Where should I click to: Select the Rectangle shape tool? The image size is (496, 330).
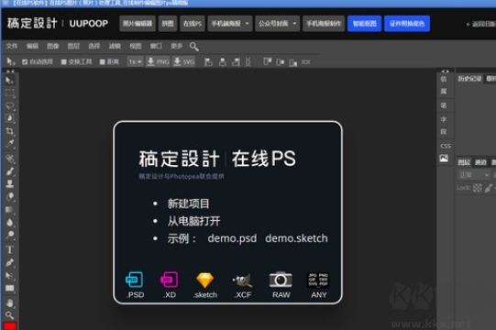pyautogui.click(x=9, y=288)
